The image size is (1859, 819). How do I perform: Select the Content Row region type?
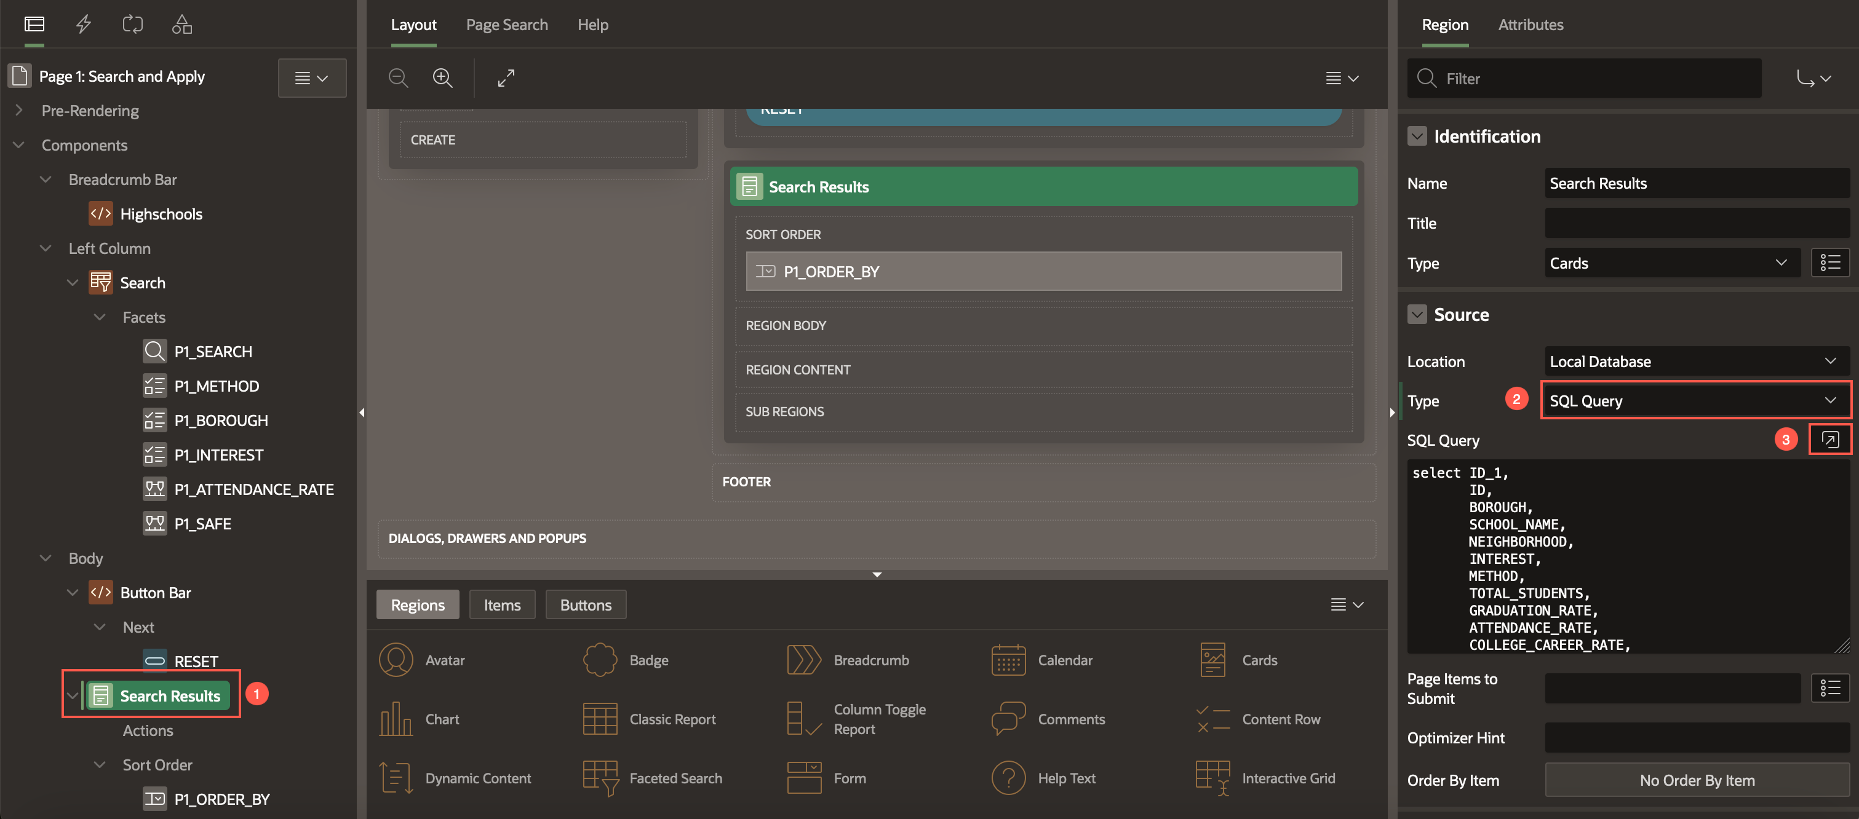[x=1258, y=719]
